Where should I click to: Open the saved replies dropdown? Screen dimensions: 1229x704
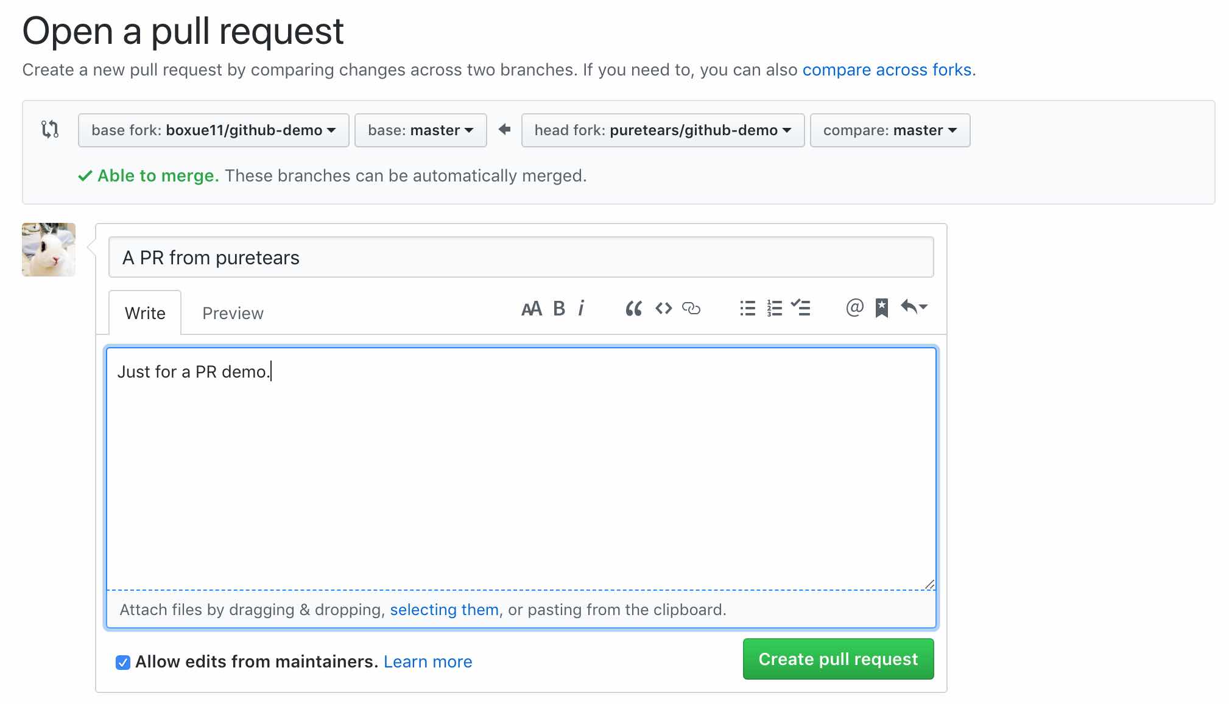point(914,307)
